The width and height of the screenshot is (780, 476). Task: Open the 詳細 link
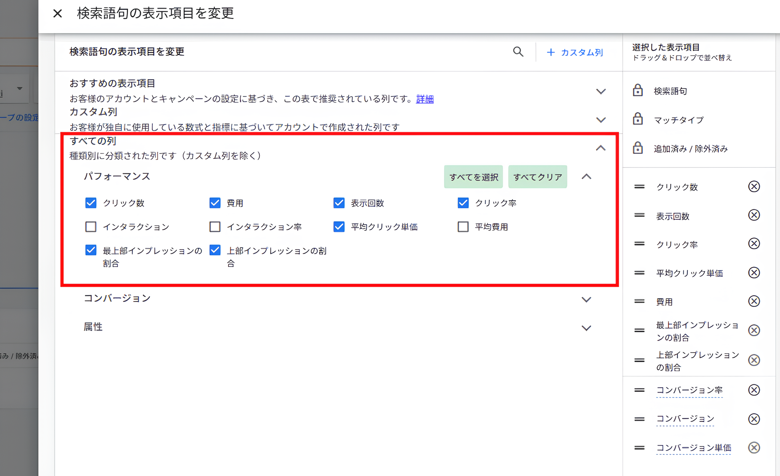424,99
